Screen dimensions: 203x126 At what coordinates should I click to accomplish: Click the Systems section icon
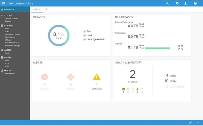2,15
